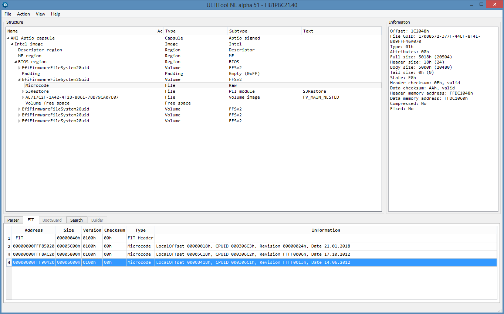
Task: Click size cell 00005C00h
Action: (x=69, y=246)
